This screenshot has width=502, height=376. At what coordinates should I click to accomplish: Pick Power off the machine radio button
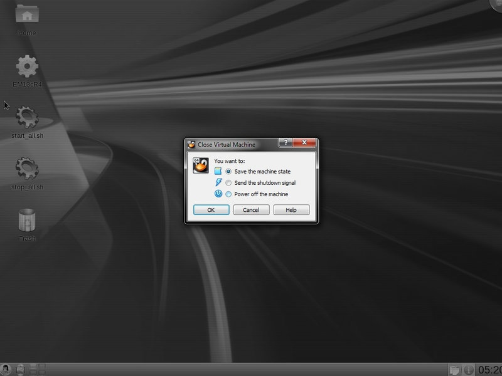229,194
